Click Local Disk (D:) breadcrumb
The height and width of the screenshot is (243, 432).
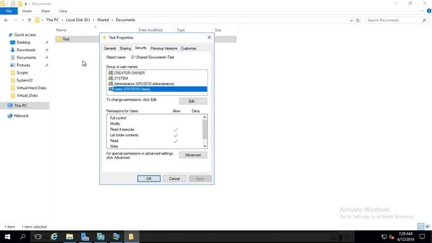[78, 20]
